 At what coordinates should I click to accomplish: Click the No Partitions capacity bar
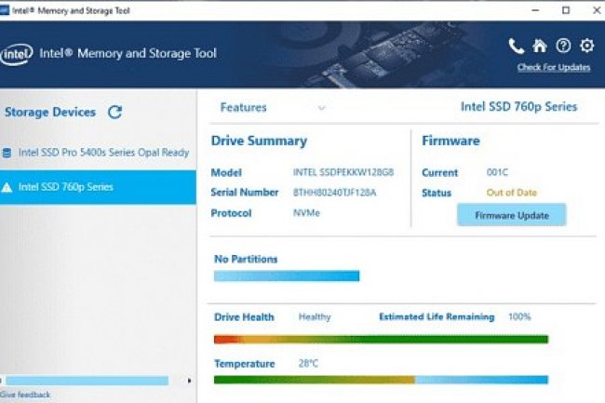(287, 275)
